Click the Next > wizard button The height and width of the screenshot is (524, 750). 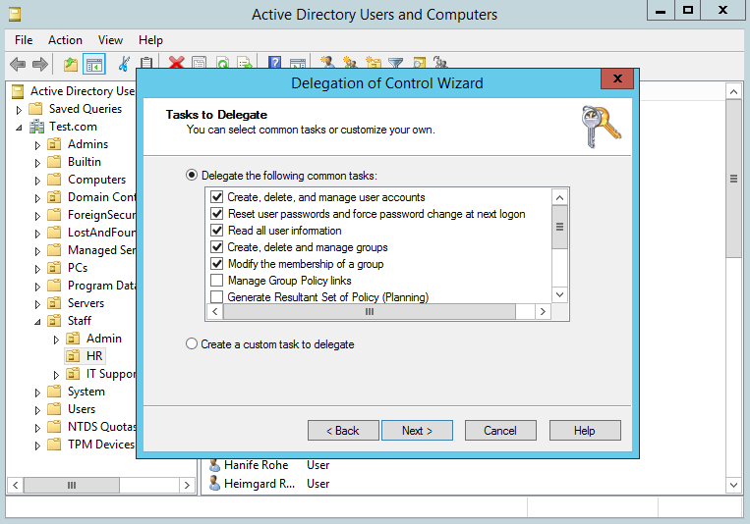click(417, 431)
